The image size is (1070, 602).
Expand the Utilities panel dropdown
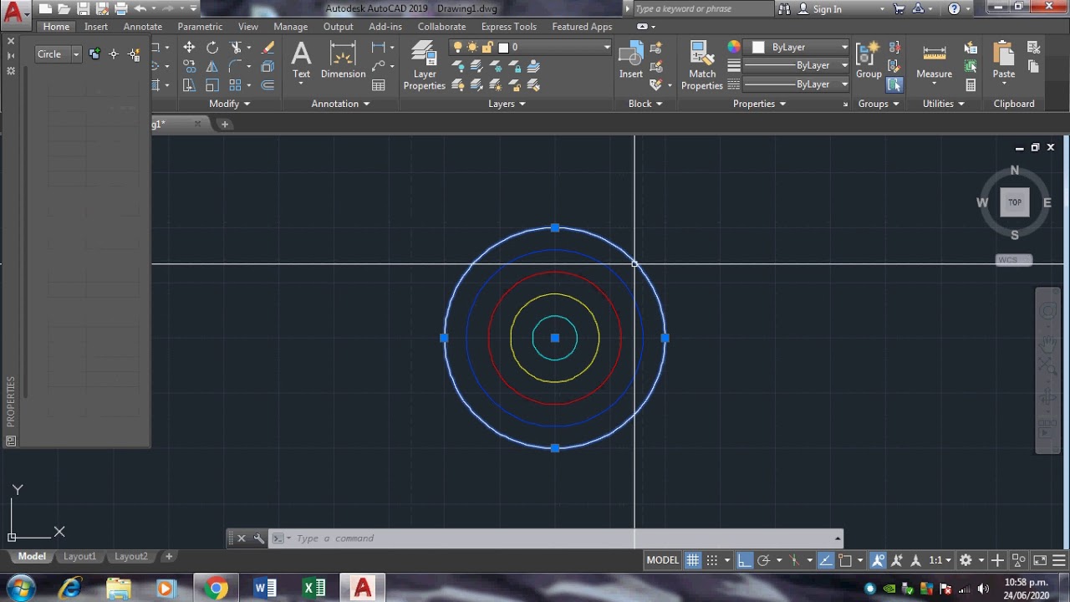(x=944, y=104)
